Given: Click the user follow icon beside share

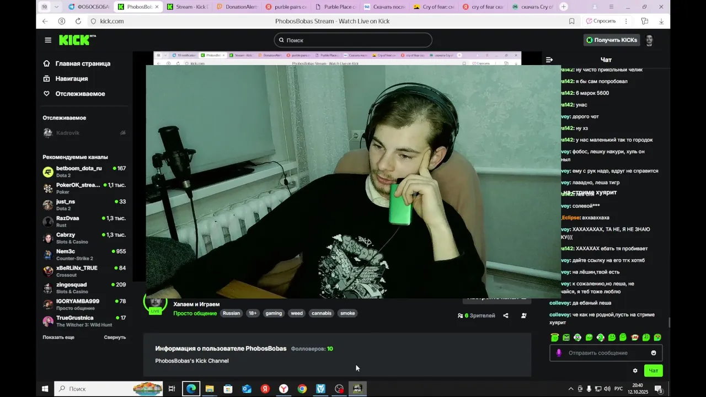Looking at the screenshot, I should pos(523,315).
